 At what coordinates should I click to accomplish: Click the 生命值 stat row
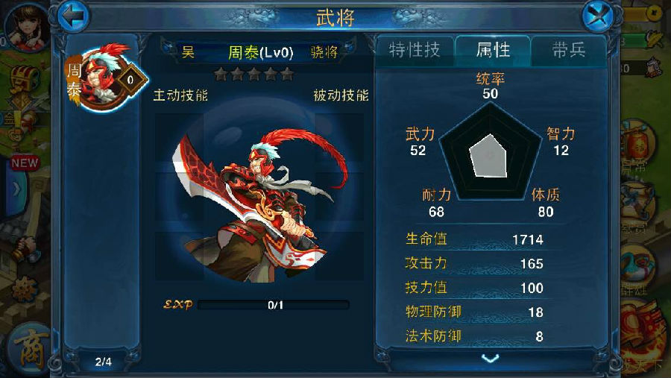(475, 239)
